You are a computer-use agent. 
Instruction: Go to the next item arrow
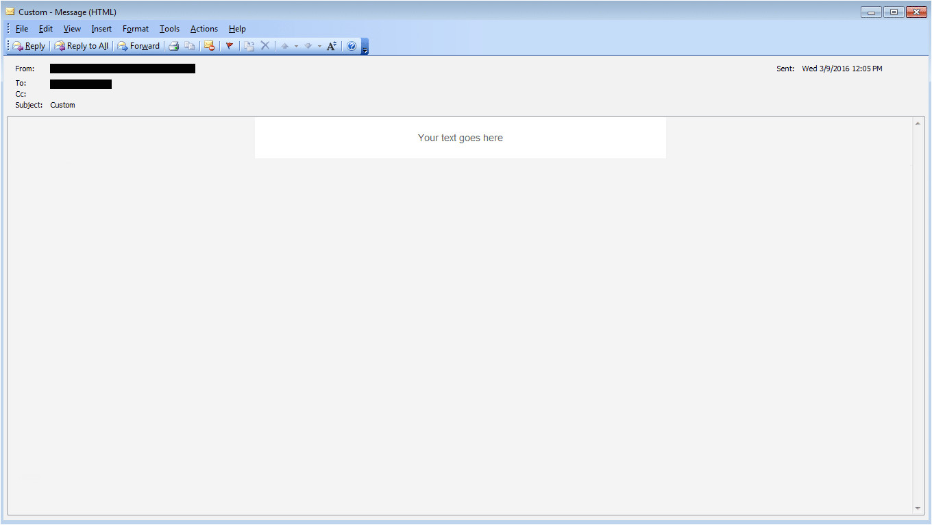click(308, 46)
